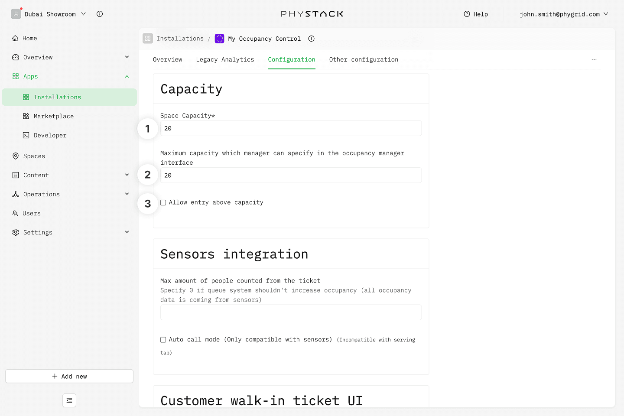This screenshot has width=624, height=416.
Task: Click the sidebar collapse icon at bottom
Action: pyautogui.click(x=69, y=400)
